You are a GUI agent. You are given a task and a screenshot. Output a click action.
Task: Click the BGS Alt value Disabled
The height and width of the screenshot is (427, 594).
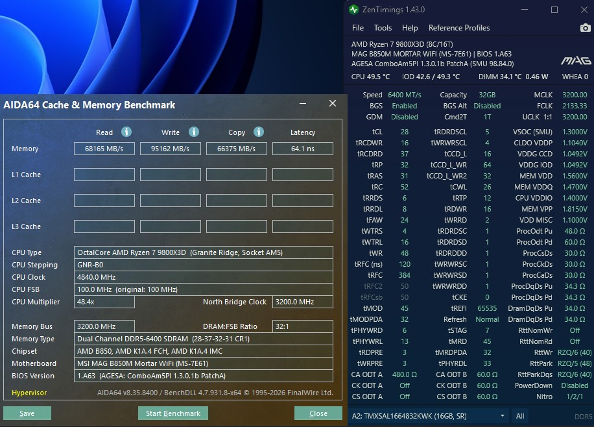click(487, 106)
